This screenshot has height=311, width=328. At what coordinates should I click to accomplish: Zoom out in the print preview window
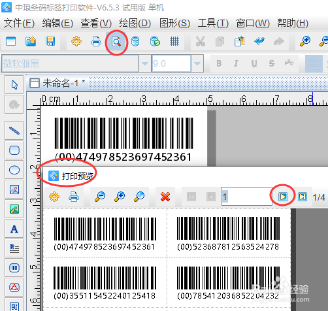(100, 197)
